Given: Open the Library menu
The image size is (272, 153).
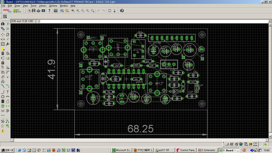Looking at the screenshot, I should pyautogui.click(x=43, y=6).
